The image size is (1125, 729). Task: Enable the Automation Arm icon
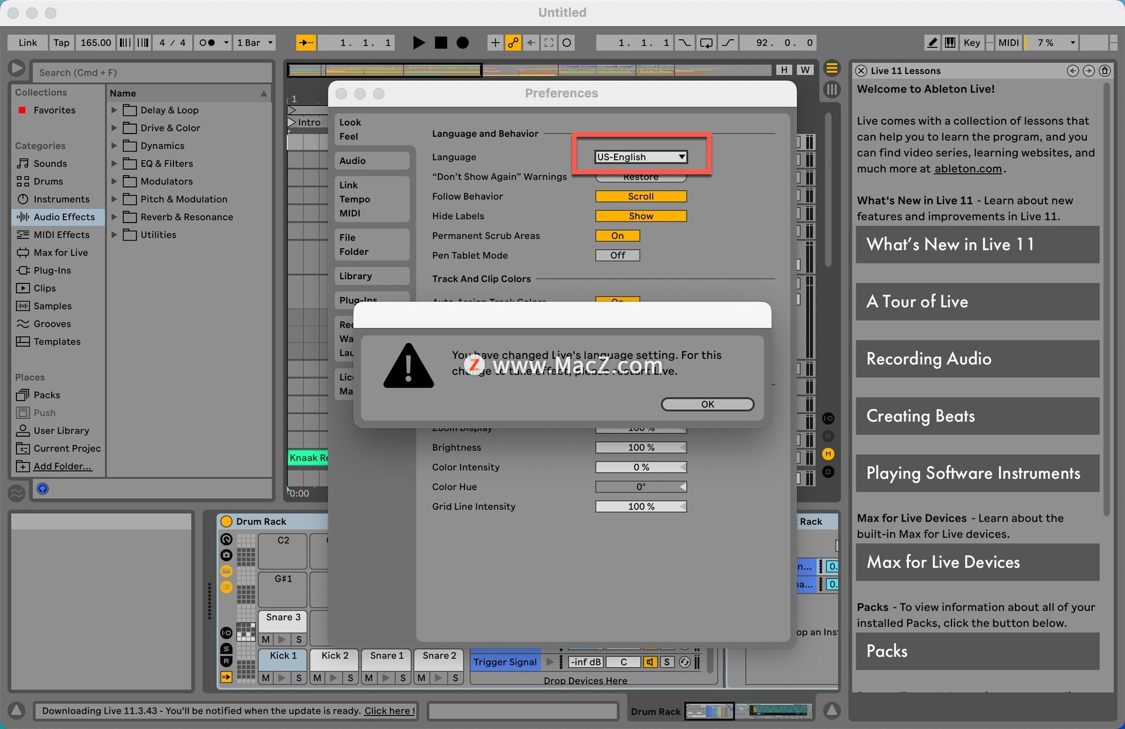[x=513, y=43]
